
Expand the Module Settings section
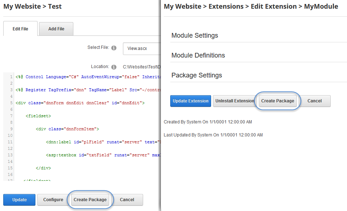pyautogui.click(x=195, y=35)
